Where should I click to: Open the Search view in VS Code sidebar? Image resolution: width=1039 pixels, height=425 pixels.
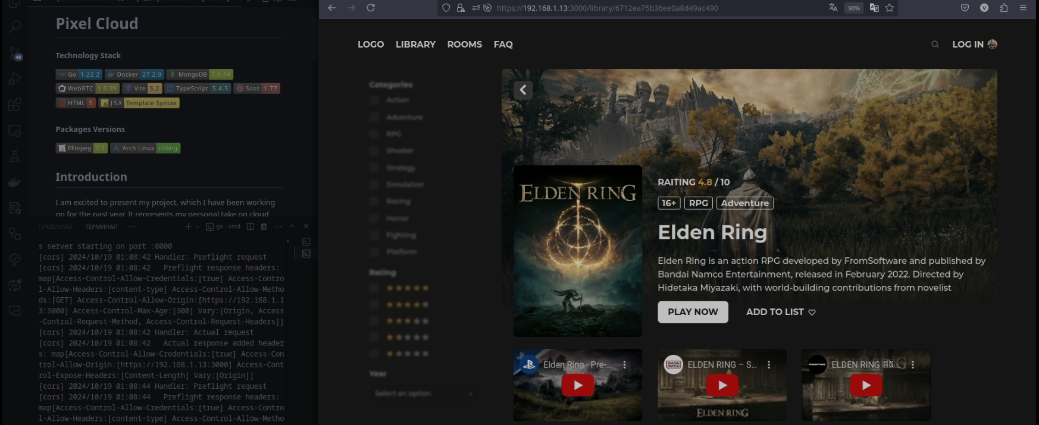click(15, 27)
